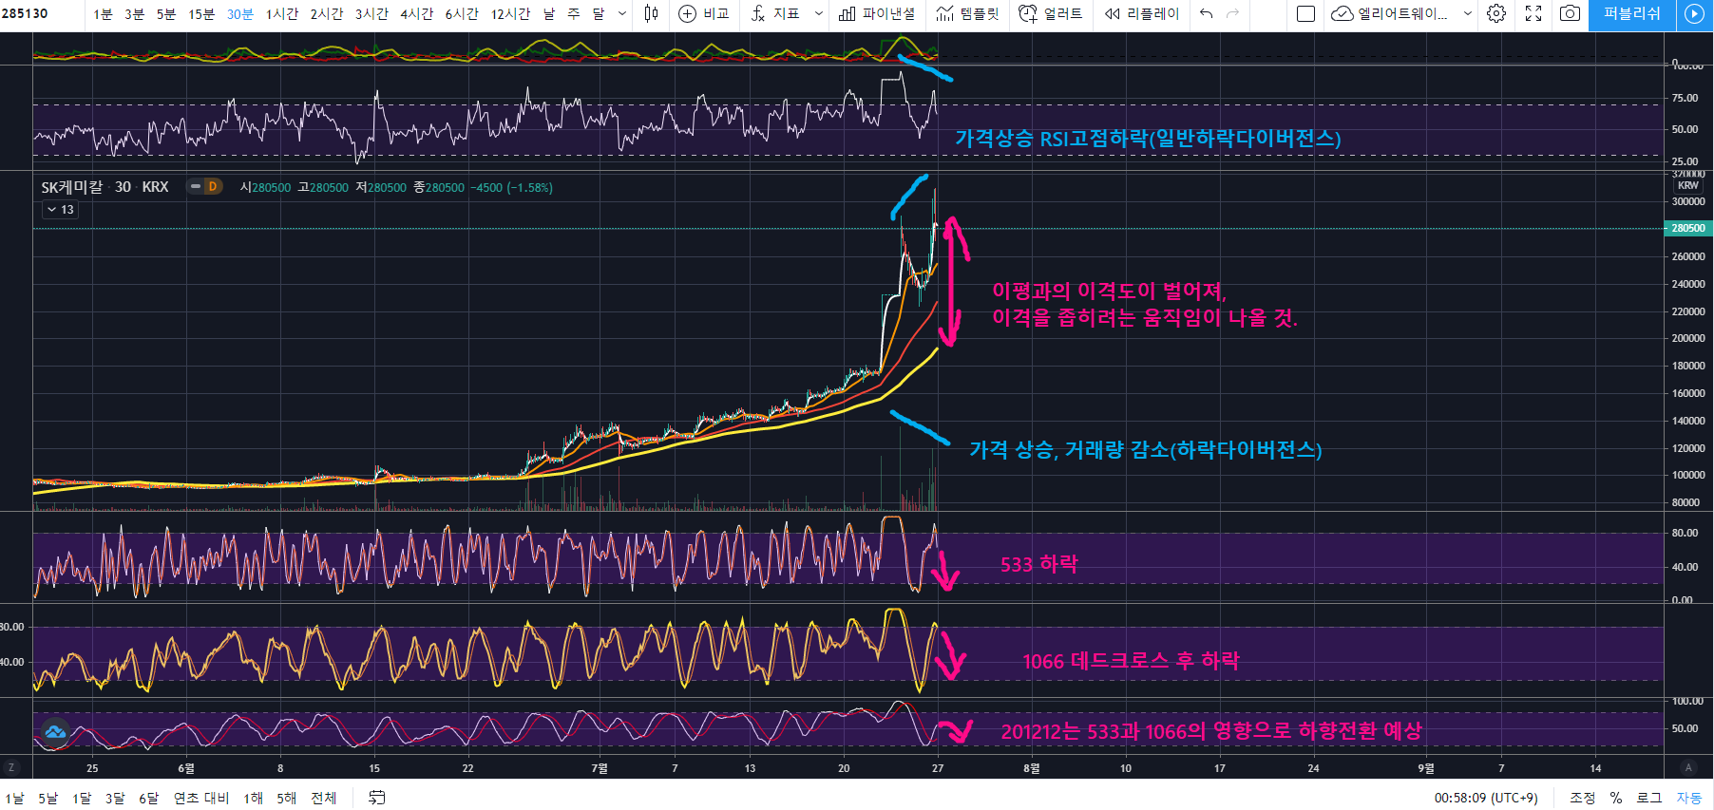Screen dimensions: 1714x810
Task: Select the active 30분 timeframe
Action: [x=240, y=13]
